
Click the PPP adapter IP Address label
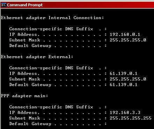(x=24, y=113)
